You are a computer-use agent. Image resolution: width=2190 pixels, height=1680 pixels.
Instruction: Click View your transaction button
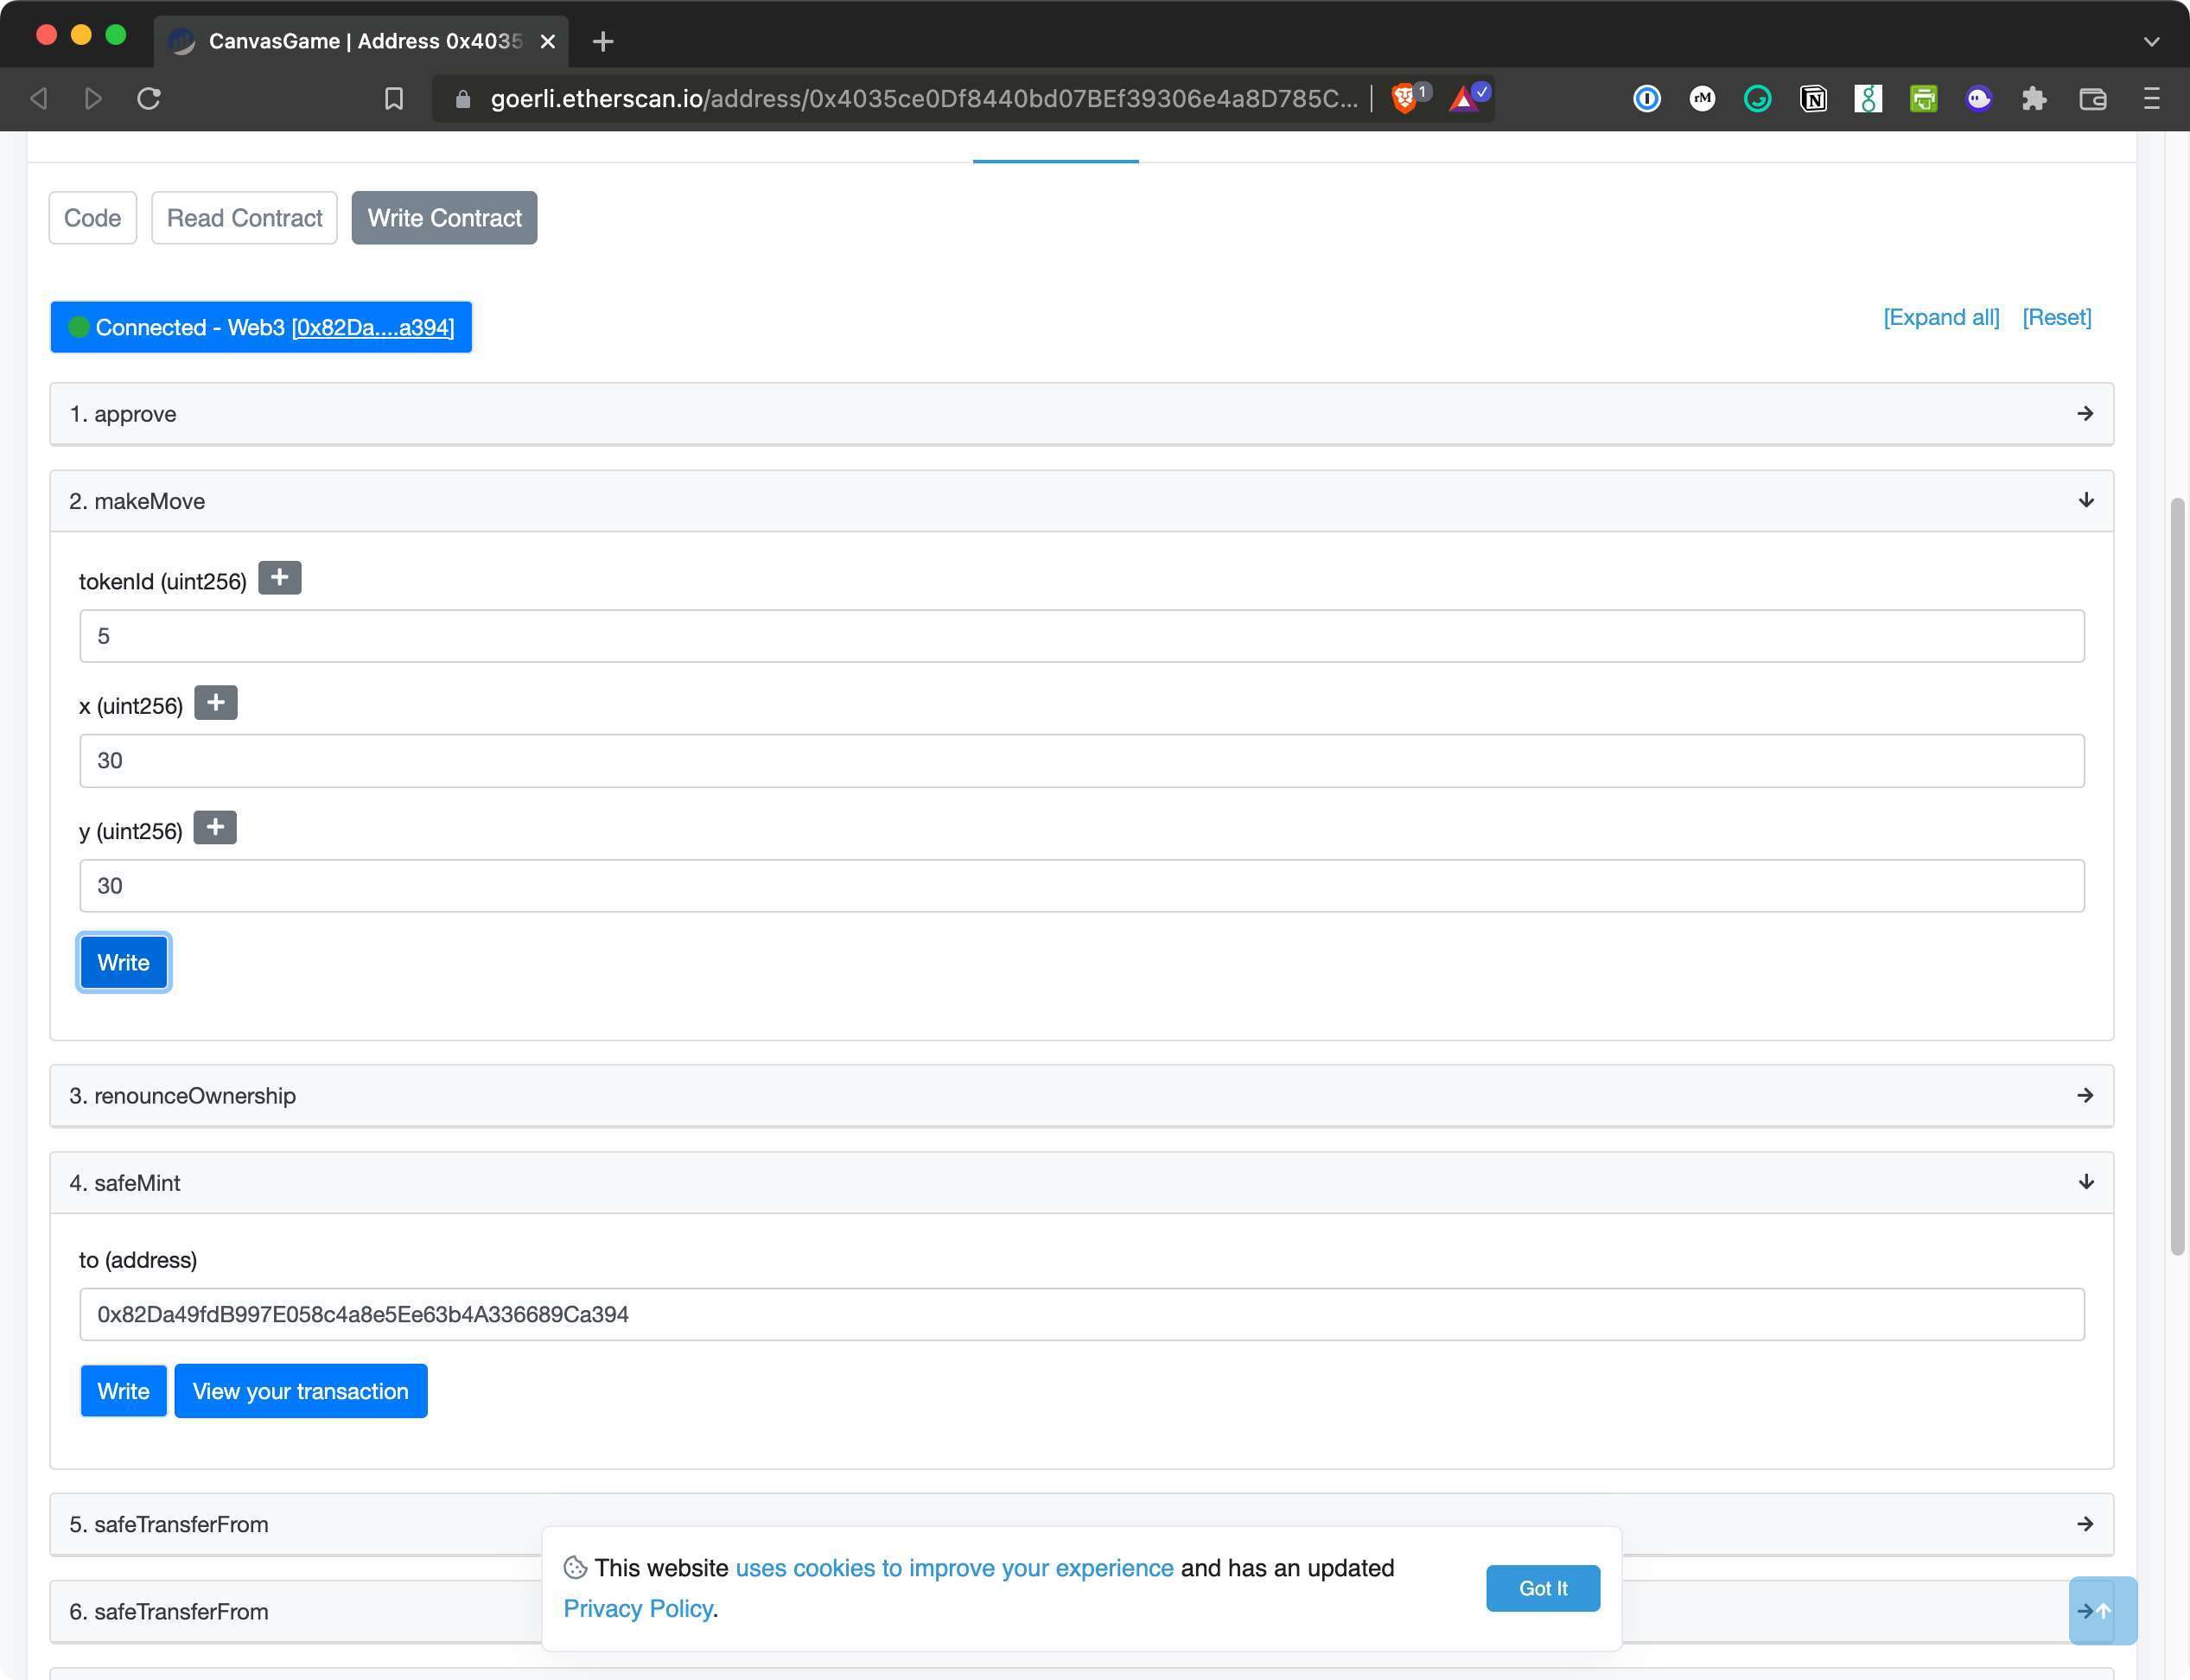click(300, 1391)
